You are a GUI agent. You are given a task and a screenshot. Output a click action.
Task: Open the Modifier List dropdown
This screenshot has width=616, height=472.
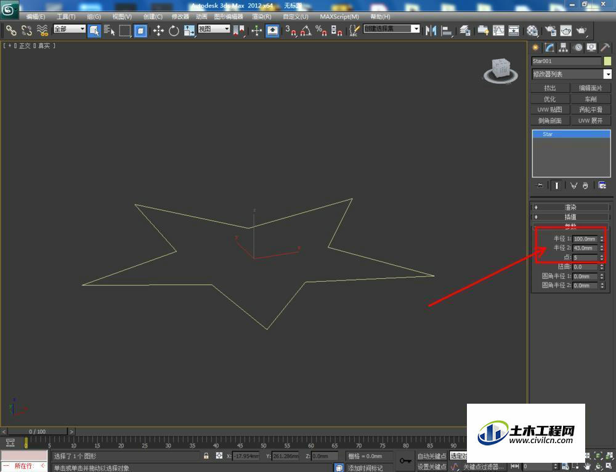[572, 74]
